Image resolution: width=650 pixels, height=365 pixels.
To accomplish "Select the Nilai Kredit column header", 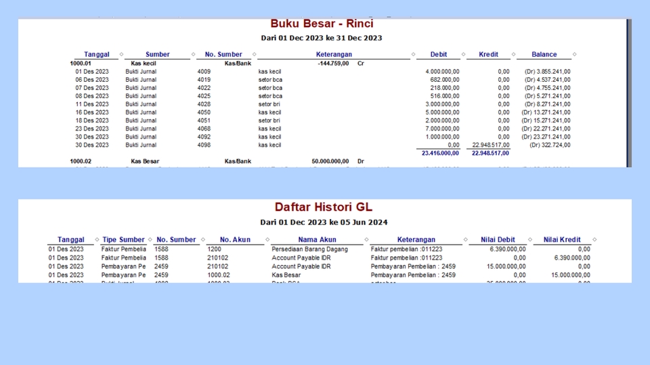I will coord(562,239).
